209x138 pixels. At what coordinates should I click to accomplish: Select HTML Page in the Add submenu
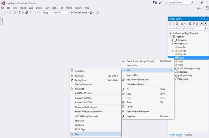[95, 129]
